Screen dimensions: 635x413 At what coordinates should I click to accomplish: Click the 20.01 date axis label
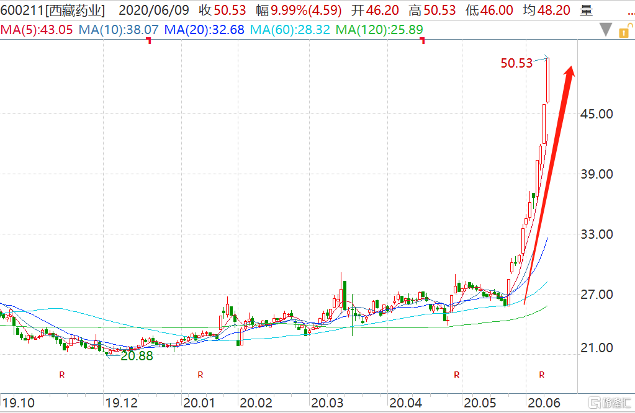[199, 403]
